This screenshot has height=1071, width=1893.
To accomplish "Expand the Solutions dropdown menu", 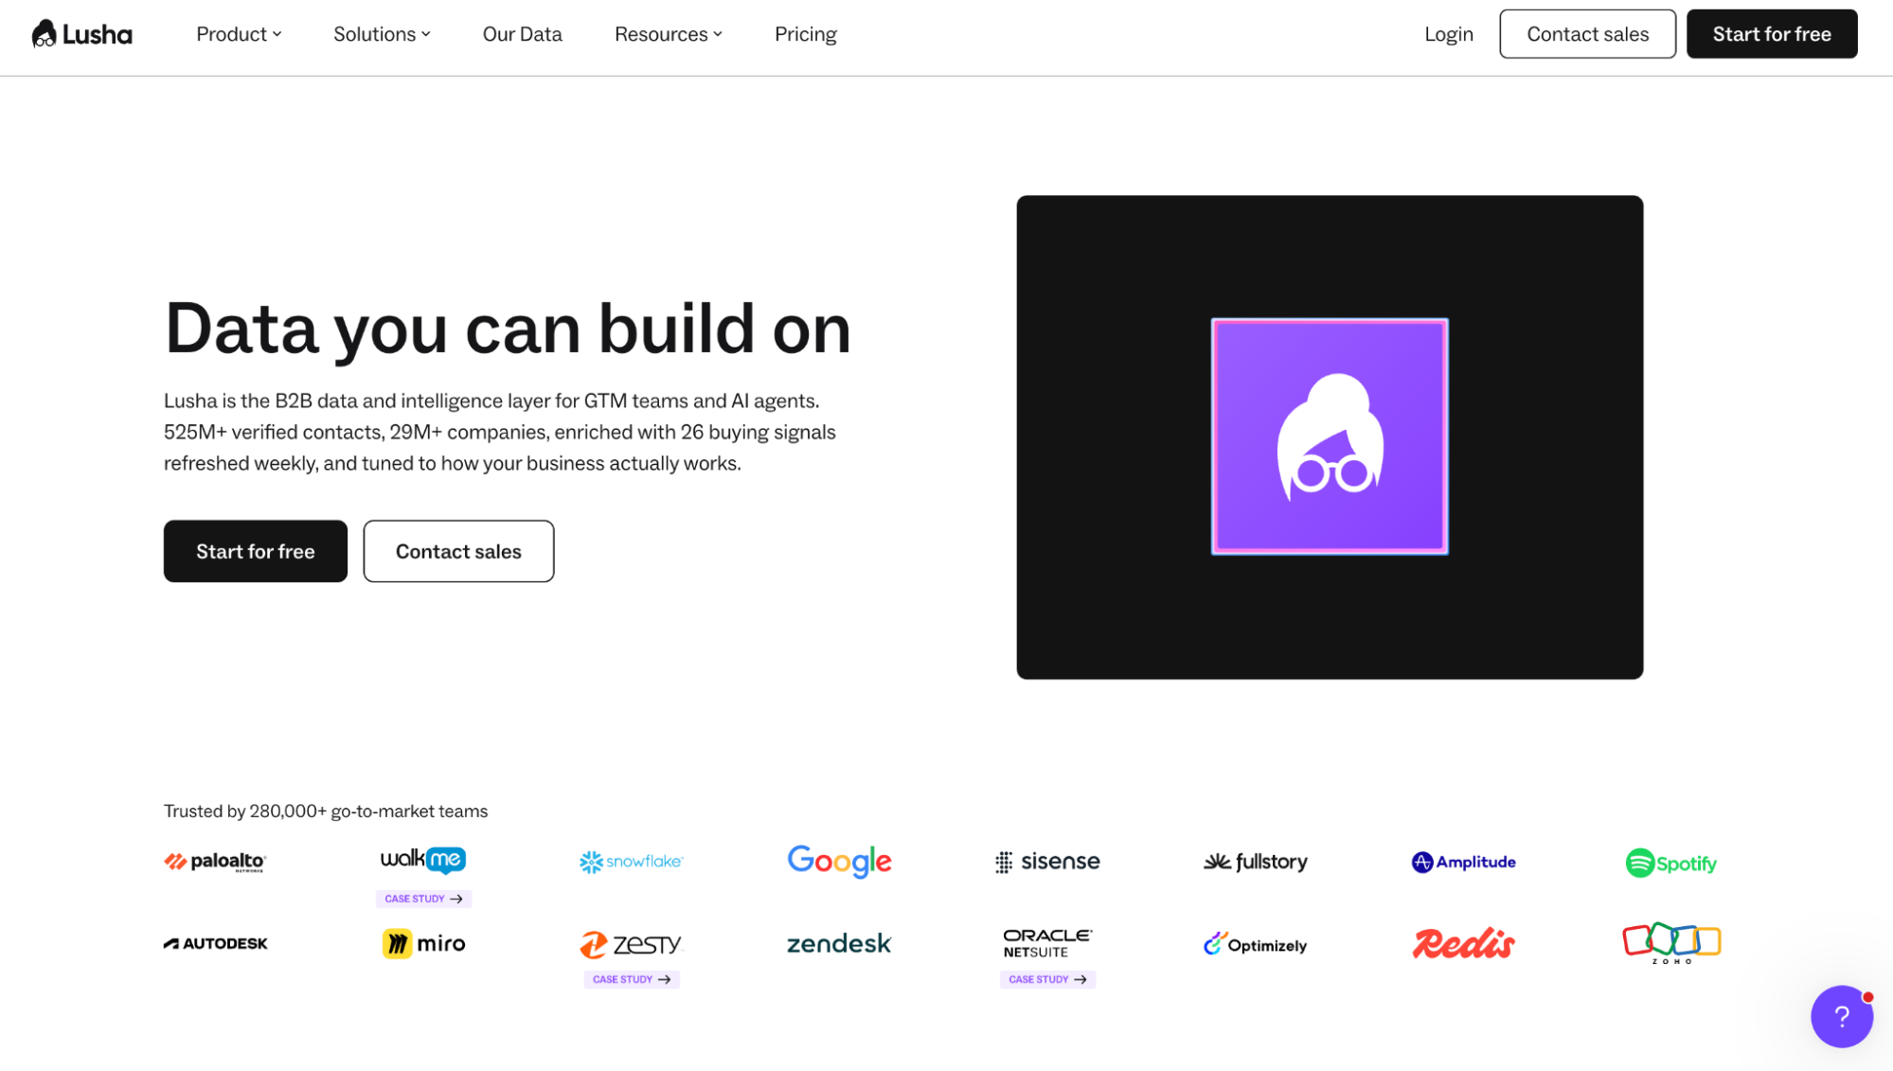I will [382, 34].
